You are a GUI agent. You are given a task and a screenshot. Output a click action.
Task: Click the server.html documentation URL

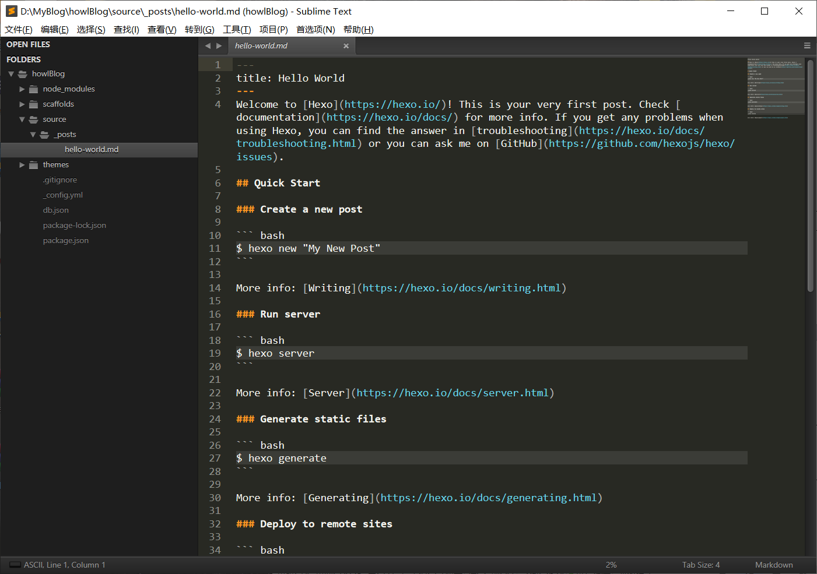pyautogui.click(x=453, y=393)
